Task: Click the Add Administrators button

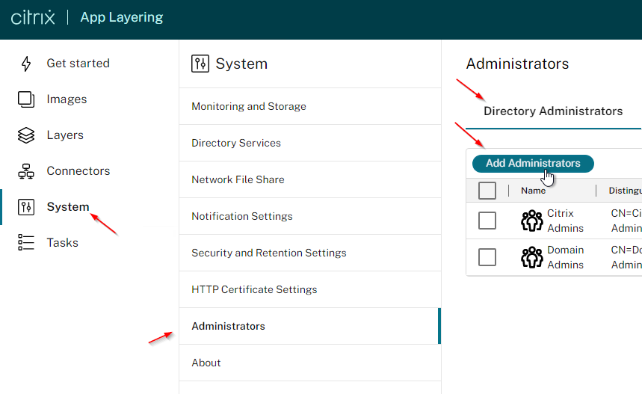Action: (533, 164)
